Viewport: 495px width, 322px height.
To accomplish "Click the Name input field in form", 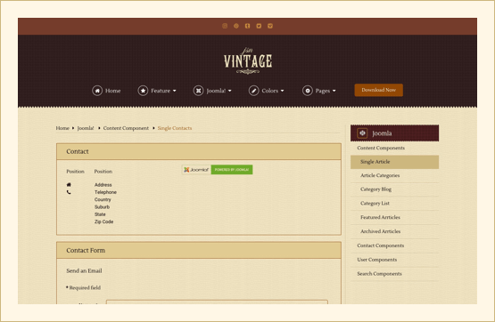I will 217,302.
